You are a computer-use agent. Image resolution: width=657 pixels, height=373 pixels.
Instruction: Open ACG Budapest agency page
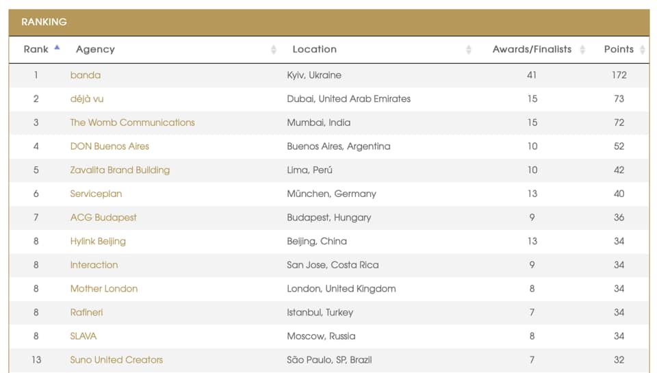[x=103, y=218]
